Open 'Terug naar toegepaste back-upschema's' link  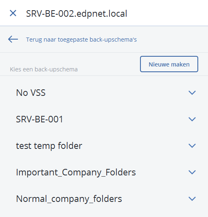(81, 40)
